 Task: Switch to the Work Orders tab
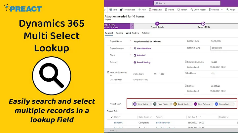[132, 33]
